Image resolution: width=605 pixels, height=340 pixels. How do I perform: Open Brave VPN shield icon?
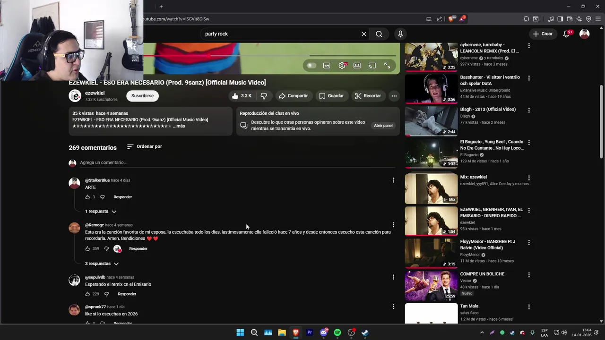tap(588, 19)
